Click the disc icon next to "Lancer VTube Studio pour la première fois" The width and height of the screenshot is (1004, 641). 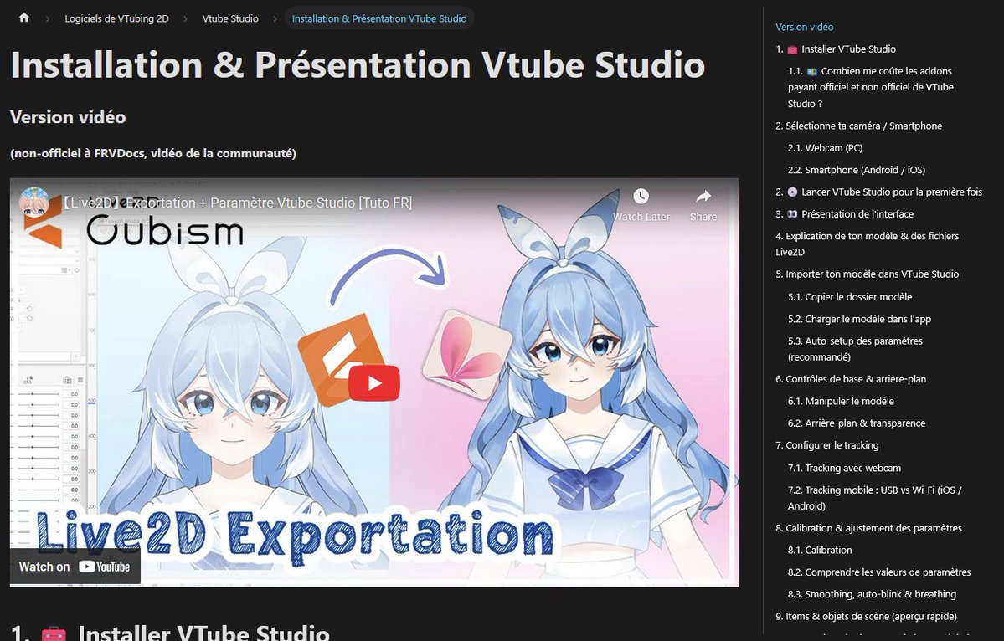click(x=790, y=192)
